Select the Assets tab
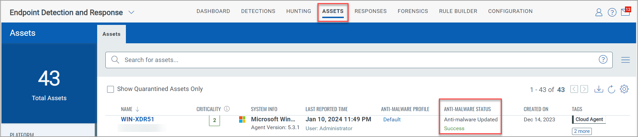 pos(112,34)
